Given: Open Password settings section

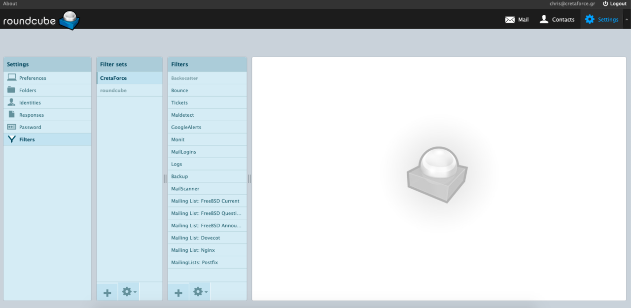Looking at the screenshot, I should tap(47, 127).
